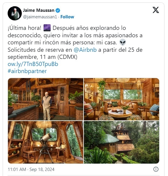
Task: Click the (CDMX) text in the tweet
Action: coord(67,57)
